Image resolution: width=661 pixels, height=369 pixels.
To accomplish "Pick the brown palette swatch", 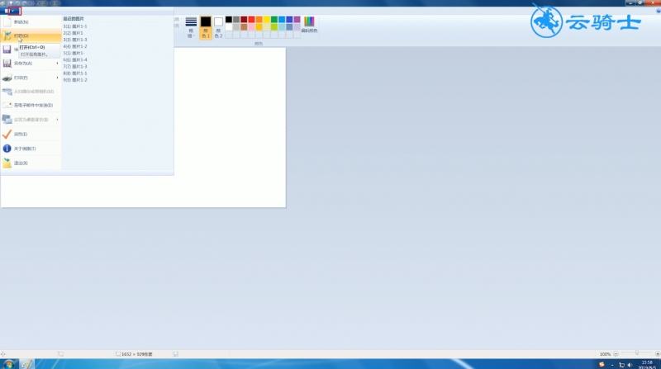I will pyautogui.click(x=244, y=27).
